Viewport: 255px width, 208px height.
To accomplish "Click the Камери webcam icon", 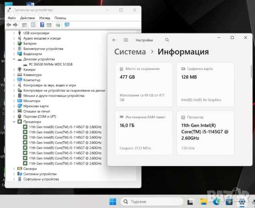I will coord(20,69).
